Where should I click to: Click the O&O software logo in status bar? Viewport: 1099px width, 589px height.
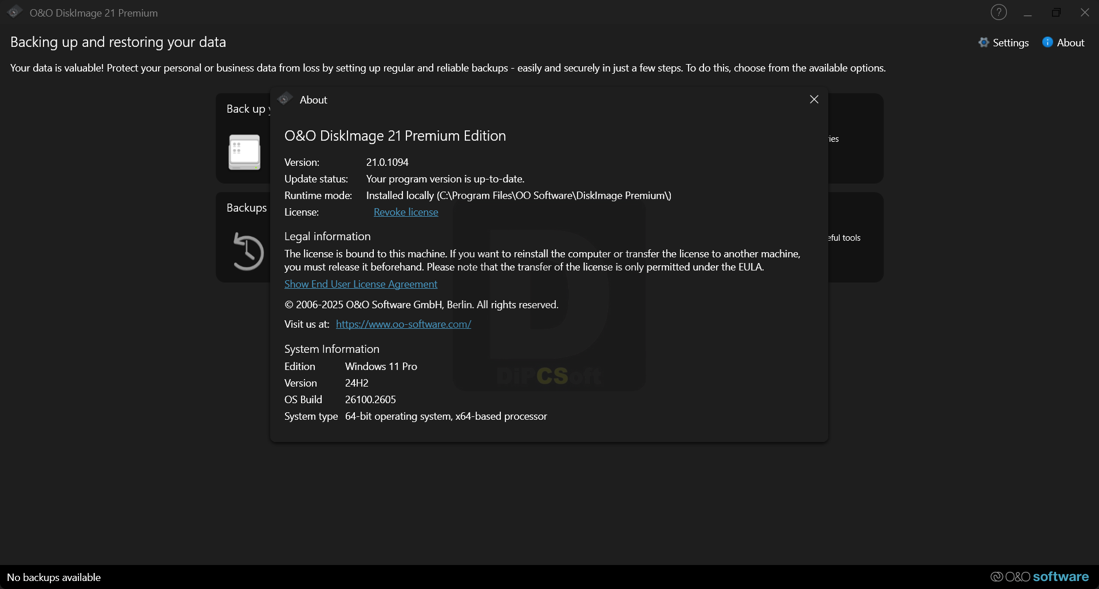coord(1039,577)
